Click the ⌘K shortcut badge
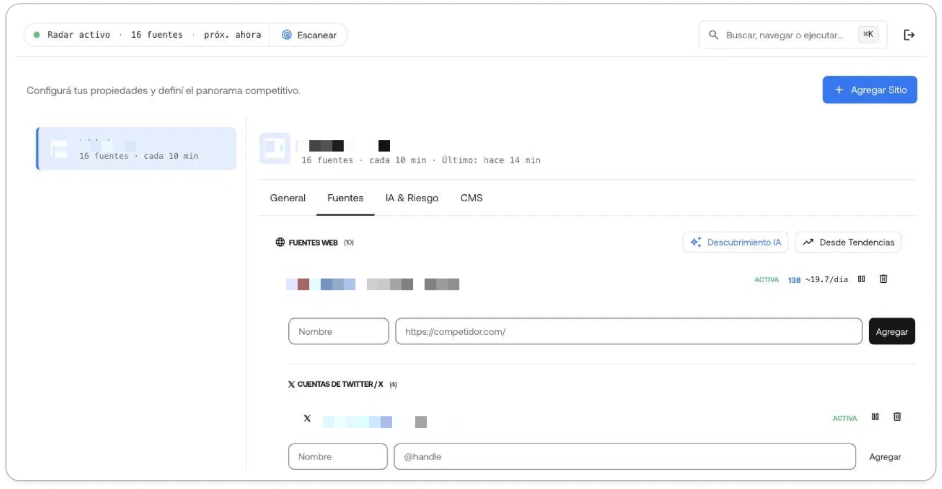Screen dimensions: 942x489 click(x=868, y=34)
